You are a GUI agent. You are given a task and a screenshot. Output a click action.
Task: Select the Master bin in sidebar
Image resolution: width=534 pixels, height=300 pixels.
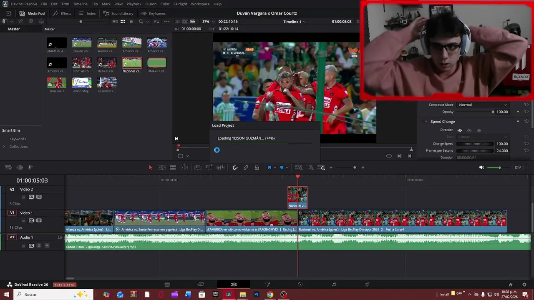[14, 29]
